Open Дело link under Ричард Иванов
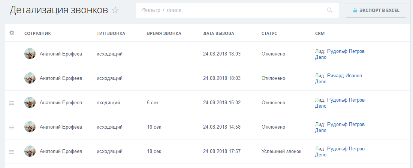 tap(320, 82)
